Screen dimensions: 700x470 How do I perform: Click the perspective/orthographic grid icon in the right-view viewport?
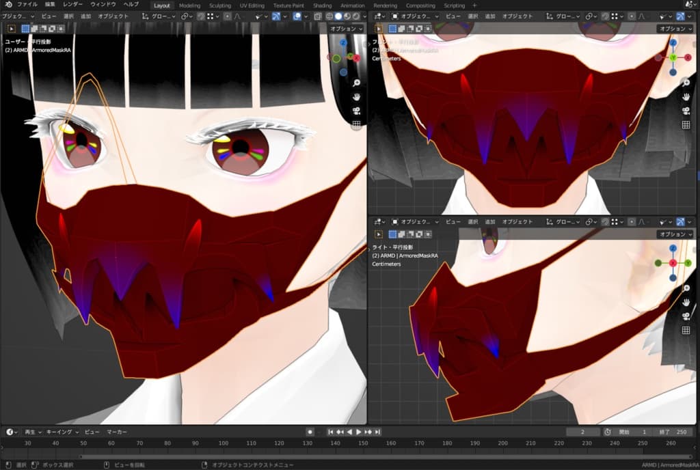686,331
